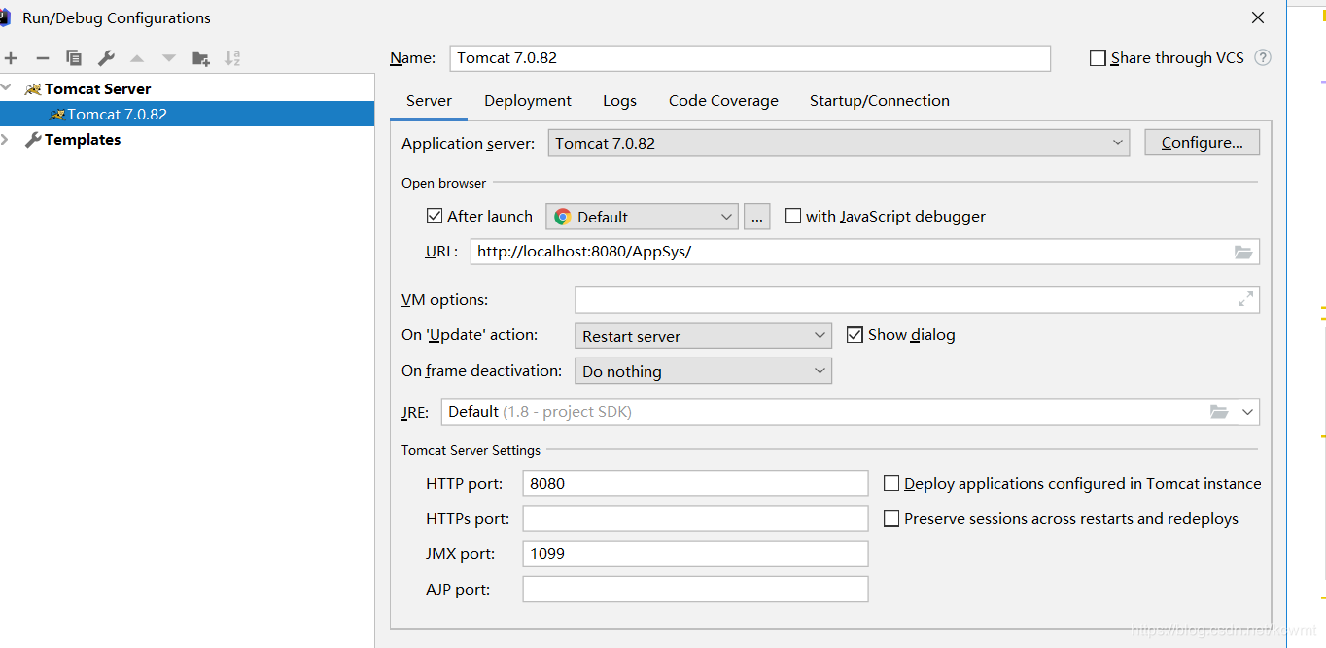Image resolution: width=1326 pixels, height=648 pixels.
Task: Open the On frame deactivation dropdown
Action: coord(704,371)
